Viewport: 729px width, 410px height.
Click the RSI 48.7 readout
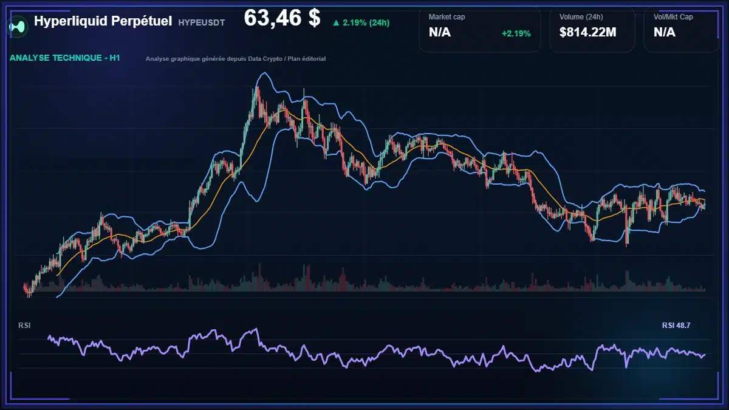(676, 326)
